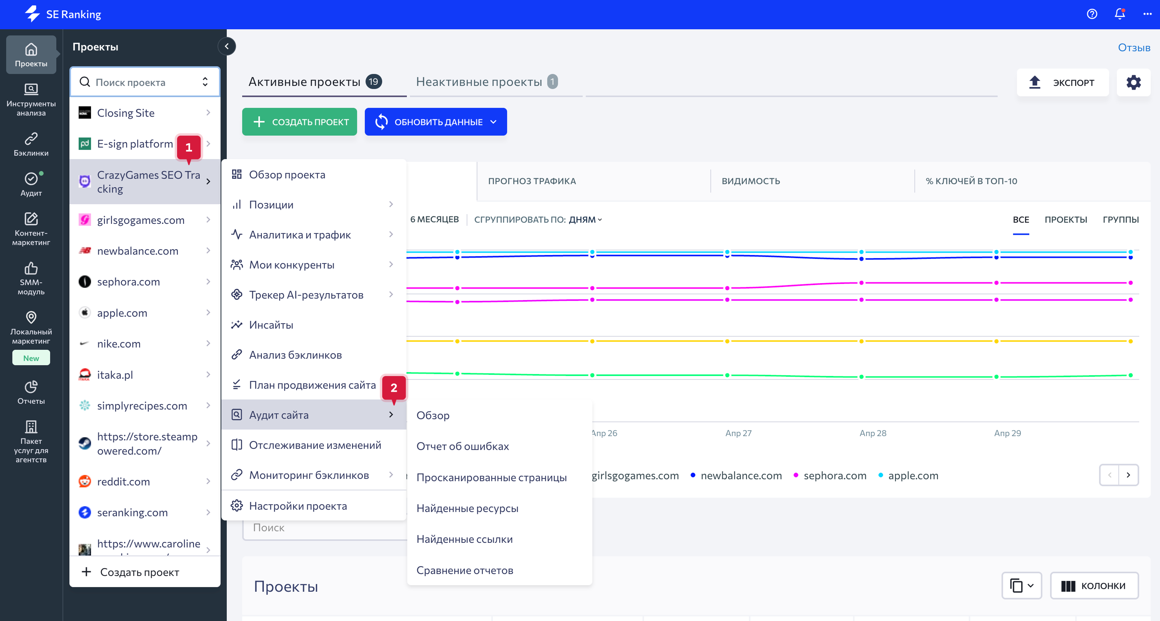Expand seranking.com project chevron
Screen dimensions: 1160x621
[208, 512]
